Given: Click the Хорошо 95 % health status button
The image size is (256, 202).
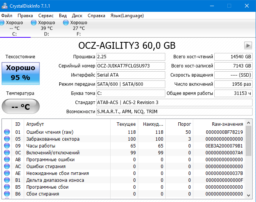Looking at the screenshot, I should click(x=20, y=73).
